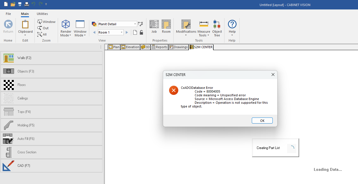358x184 pixels.
Task: Show the Object Tree
Action: (x=217, y=27)
